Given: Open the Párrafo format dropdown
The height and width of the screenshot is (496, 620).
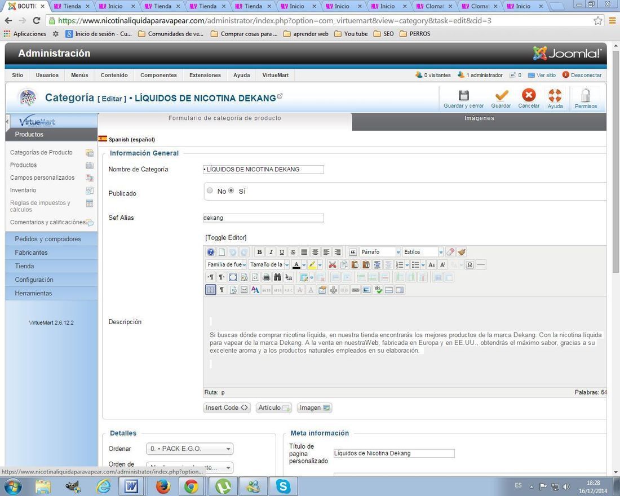Looking at the screenshot, I should [x=380, y=252].
